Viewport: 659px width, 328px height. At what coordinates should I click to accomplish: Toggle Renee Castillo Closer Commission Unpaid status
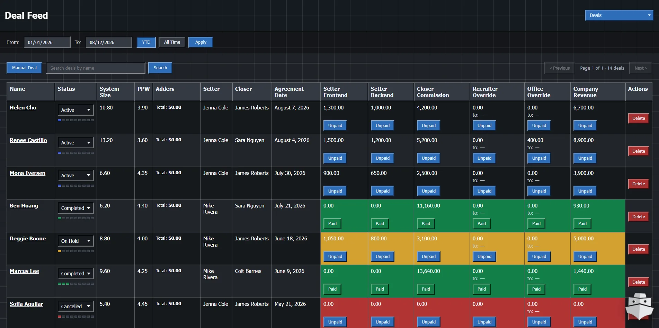[x=429, y=158]
